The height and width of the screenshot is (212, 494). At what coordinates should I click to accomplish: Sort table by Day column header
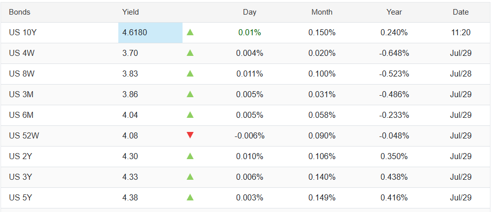click(x=249, y=12)
